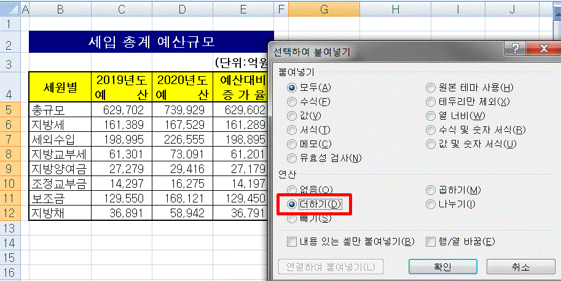
Task: Click cell value 14,297
Action: tap(122, 183)
